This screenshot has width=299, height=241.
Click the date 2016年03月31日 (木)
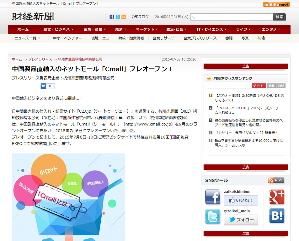click(x=171, y=17)
